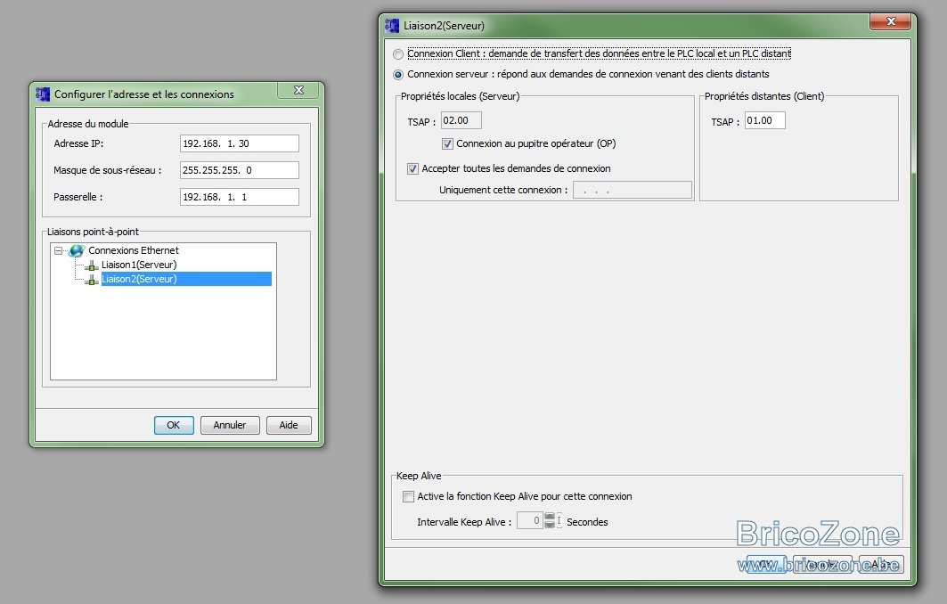Screen dimensions: 947x604
Task: Click the Masque de sous-réseau field
Action: 239,170
